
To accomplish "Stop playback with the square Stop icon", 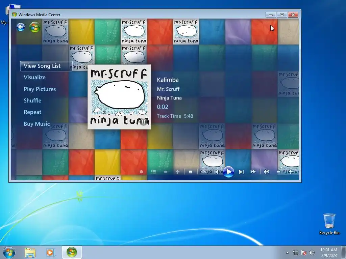I will pos(191,172).
